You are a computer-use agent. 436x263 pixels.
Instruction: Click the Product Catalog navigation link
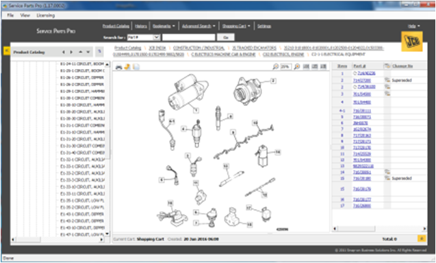tap(116, 26)
